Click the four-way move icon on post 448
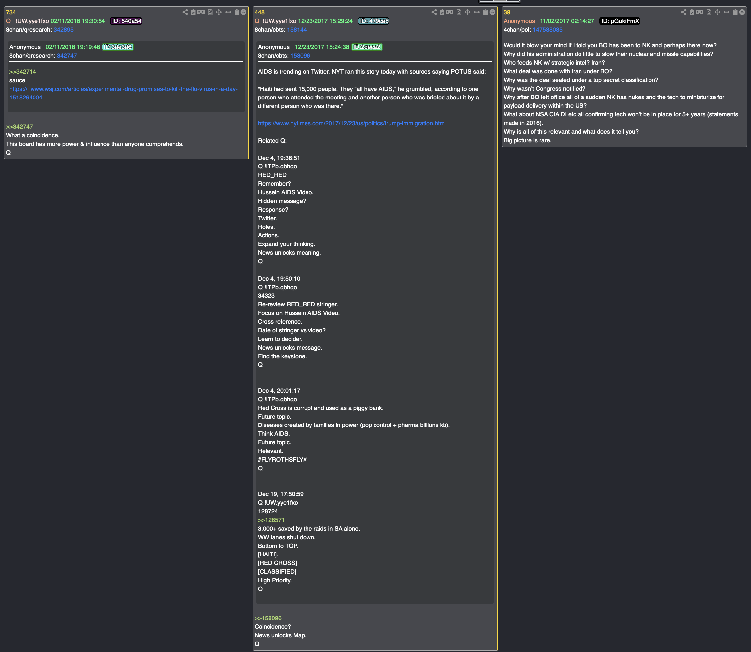 click(x=468, y=12)
